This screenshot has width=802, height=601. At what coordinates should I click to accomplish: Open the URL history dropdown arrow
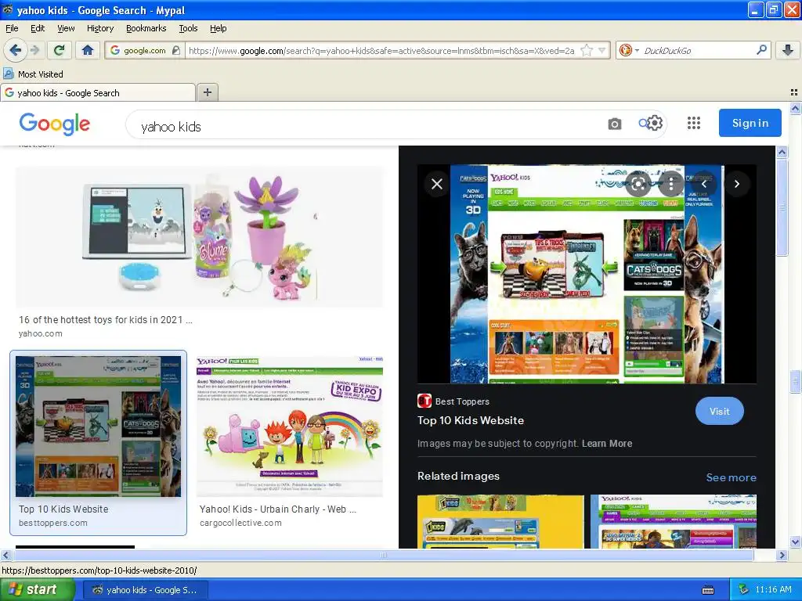click(602, 50)
